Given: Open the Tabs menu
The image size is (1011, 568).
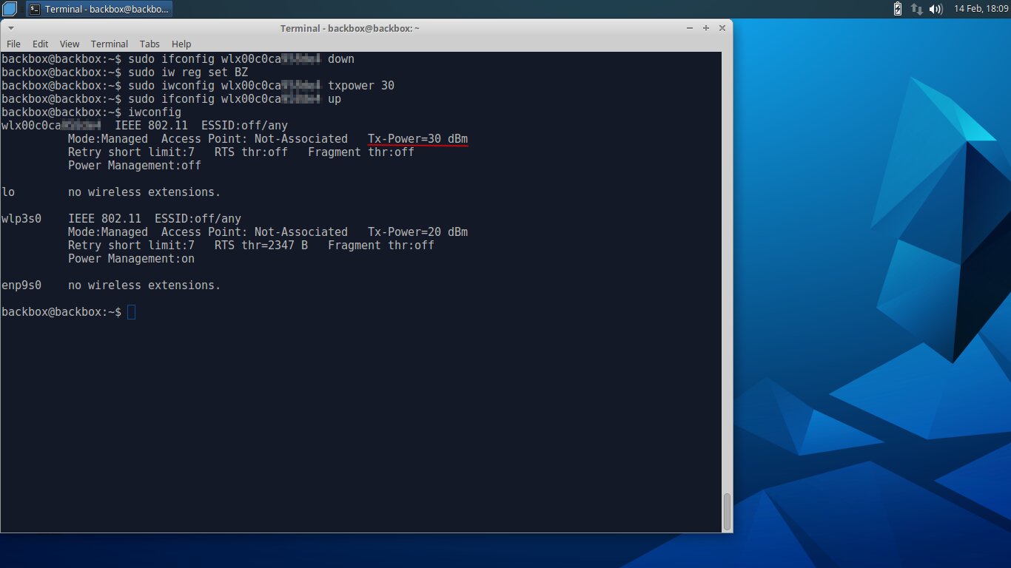Looking at the screenshot, I should (150, 44).
